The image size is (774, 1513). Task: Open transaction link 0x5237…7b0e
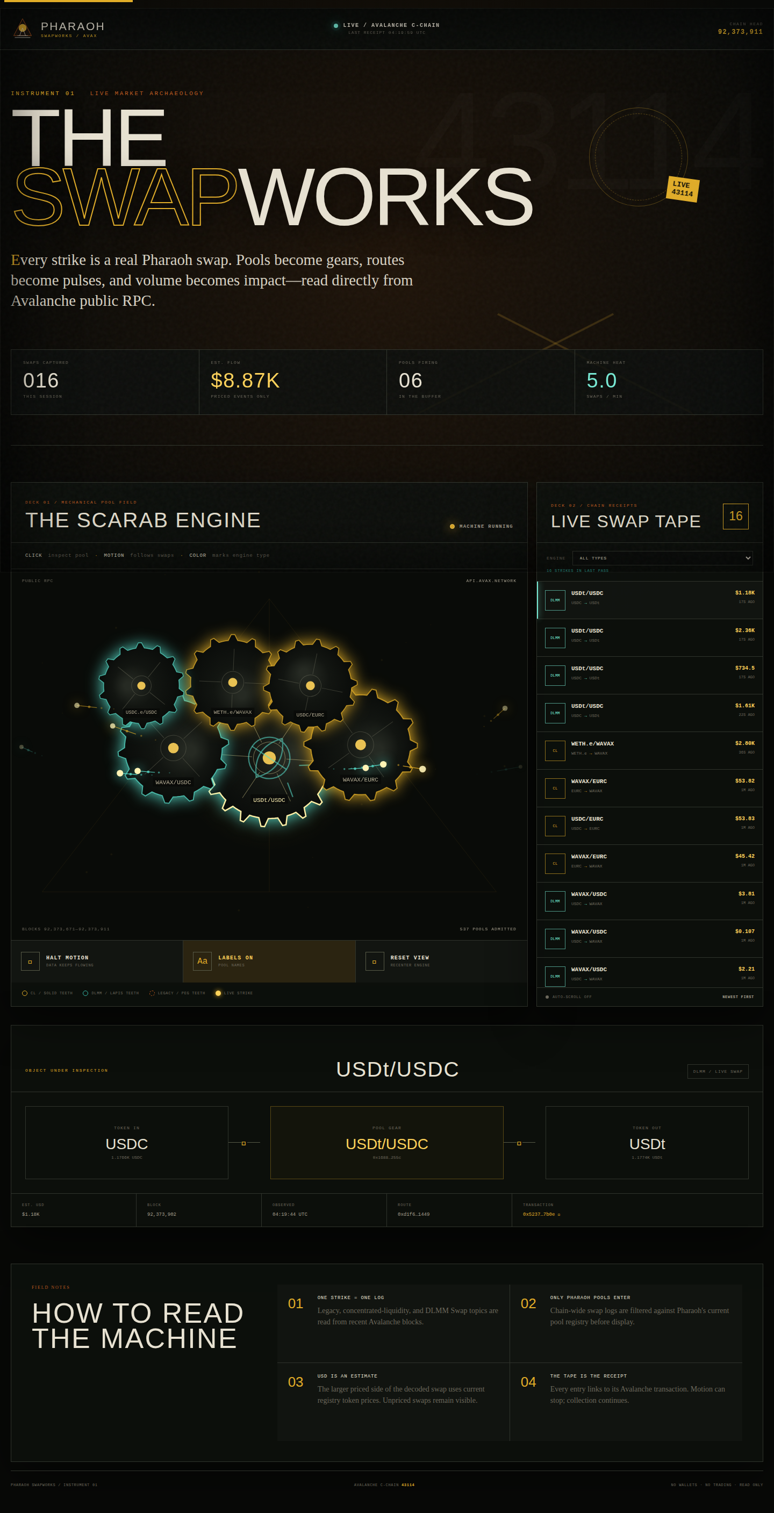[x=541, y=1214]
